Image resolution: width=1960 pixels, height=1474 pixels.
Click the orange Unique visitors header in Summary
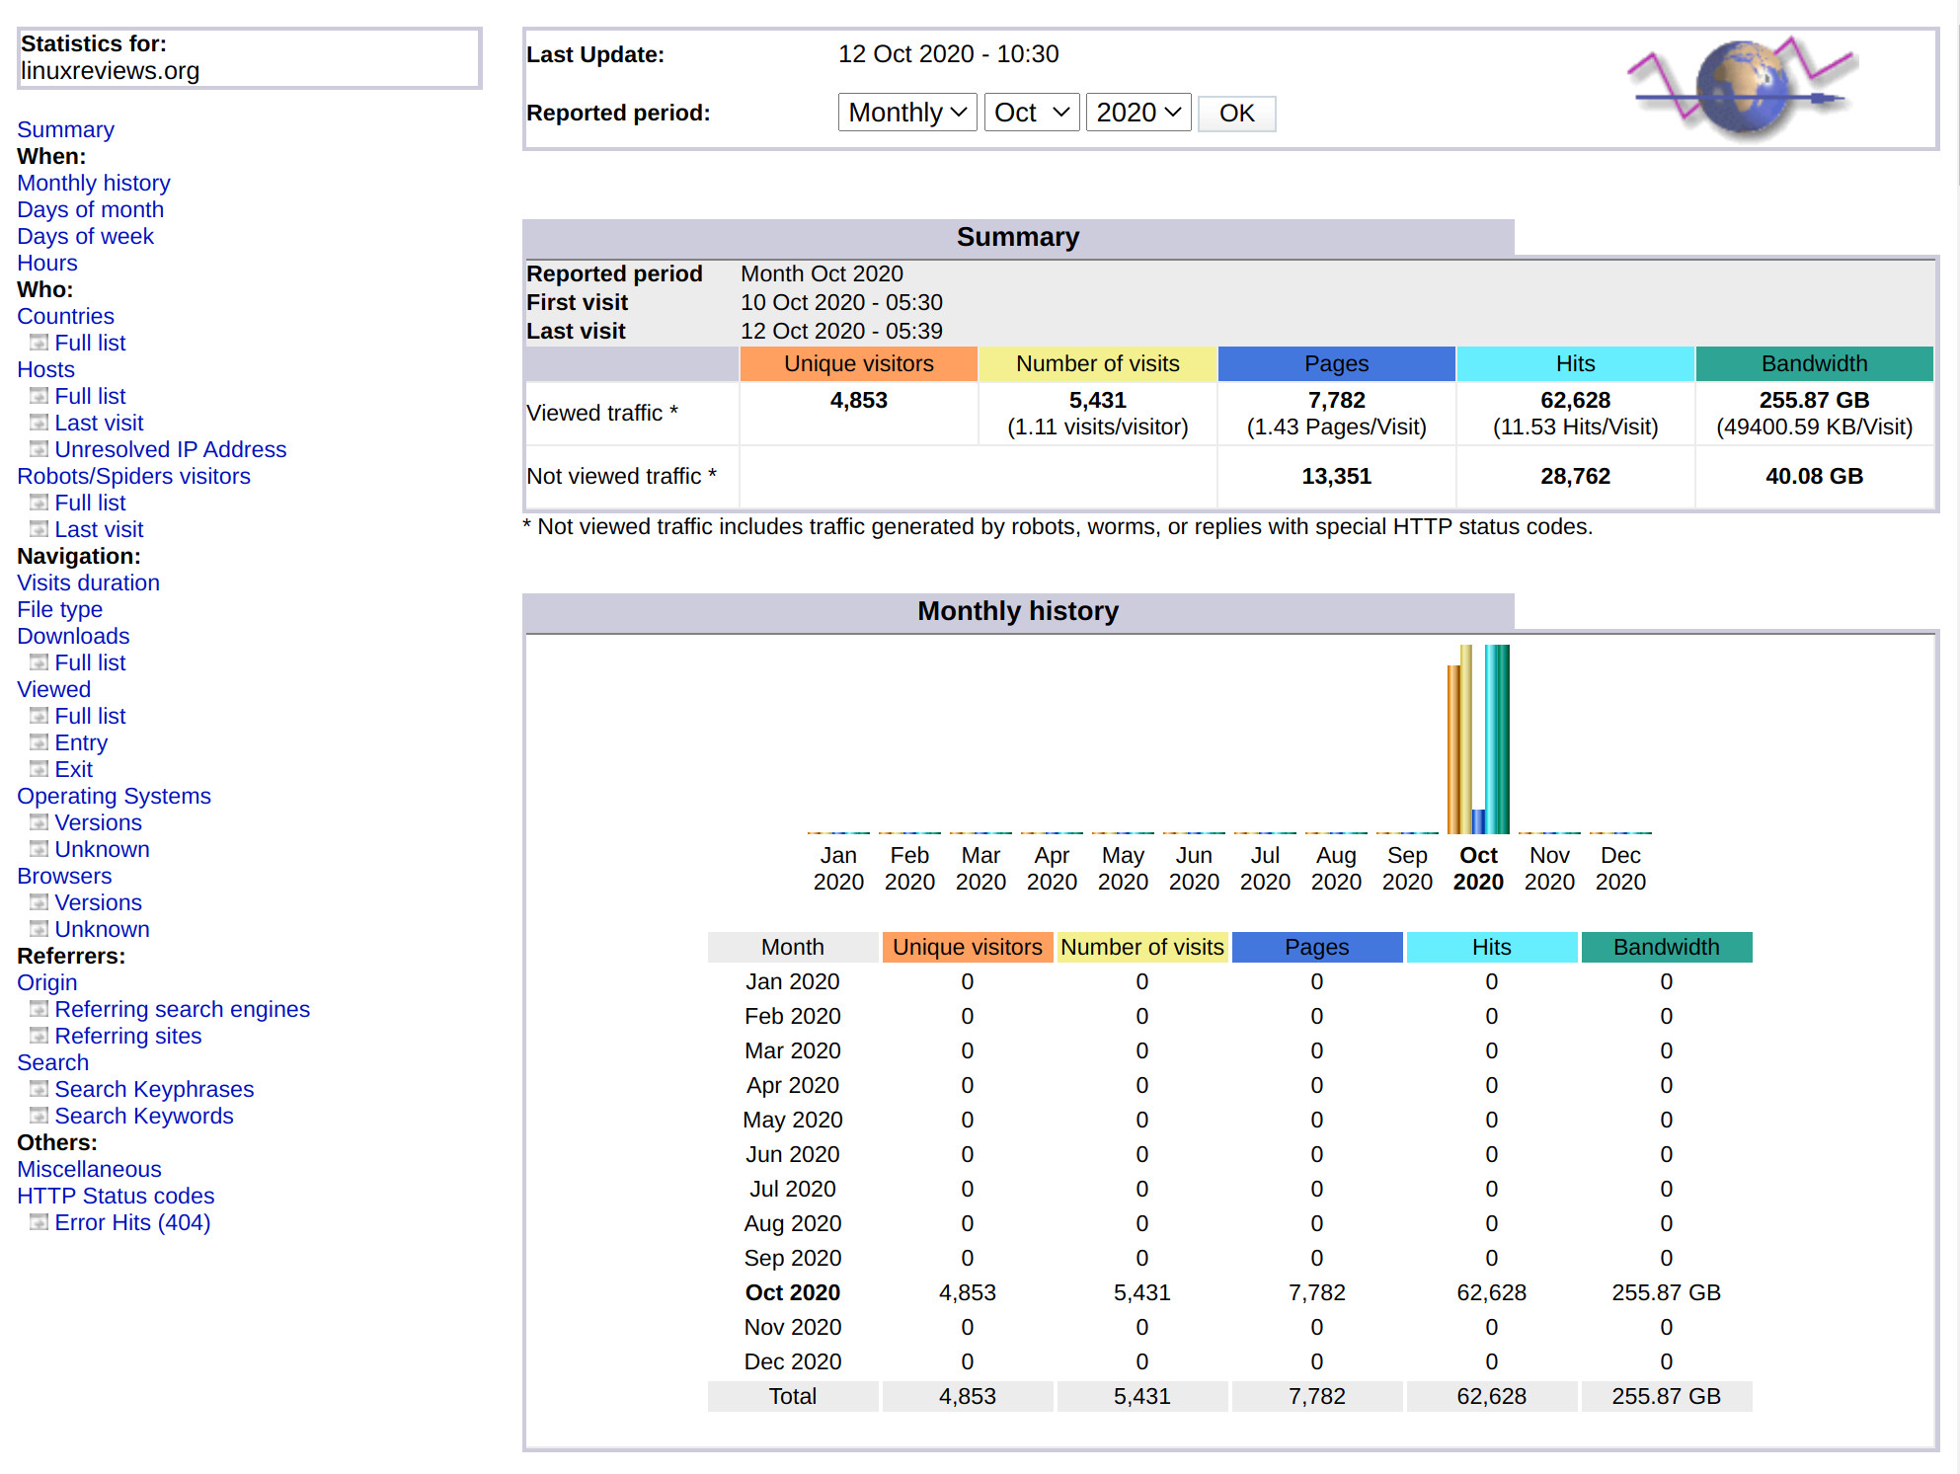pos(858,363)
